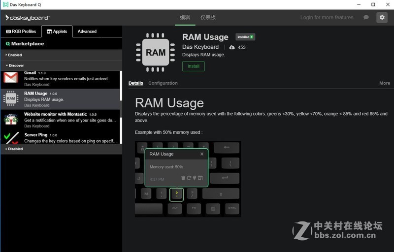Select the Gmail applet icon

pos(11,78)
